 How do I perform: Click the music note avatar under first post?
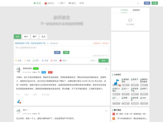19,101
